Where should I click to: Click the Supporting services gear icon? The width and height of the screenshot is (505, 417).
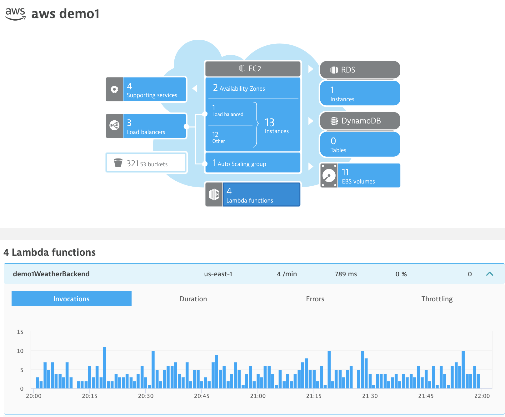pyautogui.click(x=114, y=89)
